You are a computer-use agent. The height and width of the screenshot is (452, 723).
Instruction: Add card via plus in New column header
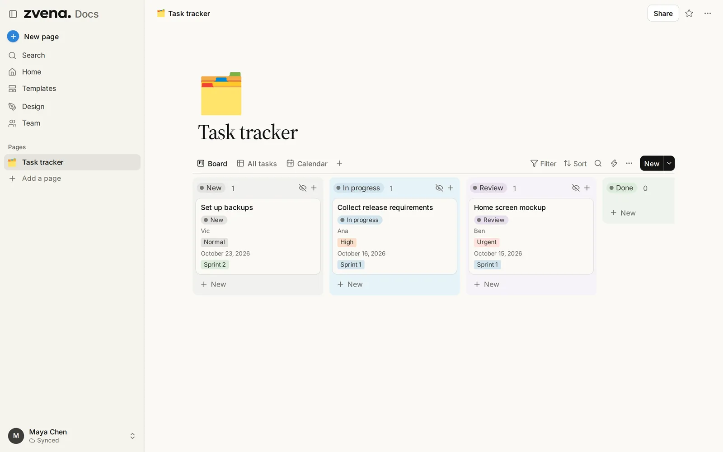[314, 188]
